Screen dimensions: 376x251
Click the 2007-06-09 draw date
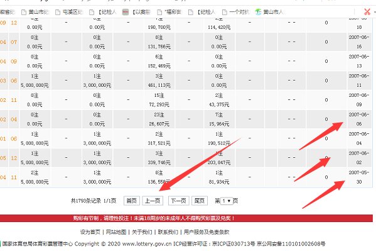[358, 100]
